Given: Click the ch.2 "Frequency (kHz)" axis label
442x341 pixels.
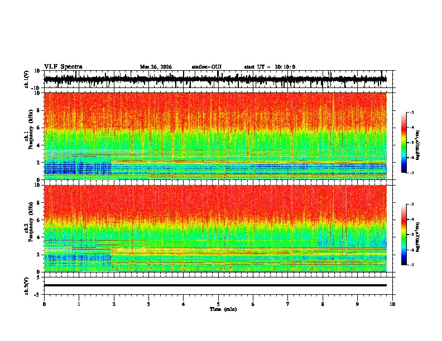Looking at the screenshot, I should click(31, 222).
